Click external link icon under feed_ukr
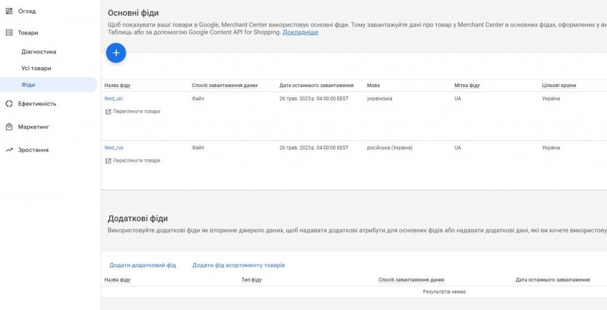This screenshot has width=607, height=310. (108, 111)
